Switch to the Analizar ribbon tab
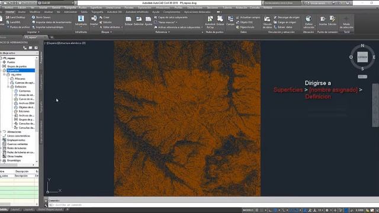This screenshot has height=213, width=379. click(x=49, y=12)
